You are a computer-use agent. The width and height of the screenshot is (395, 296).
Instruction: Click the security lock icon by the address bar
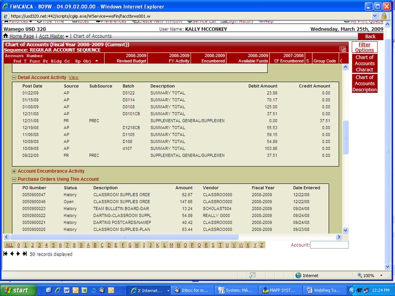point(384,16)
